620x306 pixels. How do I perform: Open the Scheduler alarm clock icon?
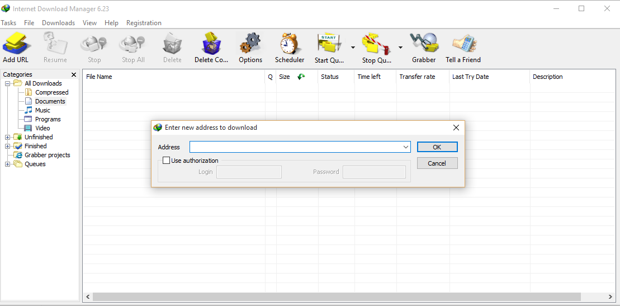point(290,44)
